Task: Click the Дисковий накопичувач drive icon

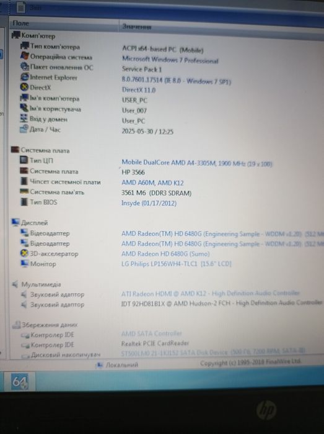Action: click(25, 355)
